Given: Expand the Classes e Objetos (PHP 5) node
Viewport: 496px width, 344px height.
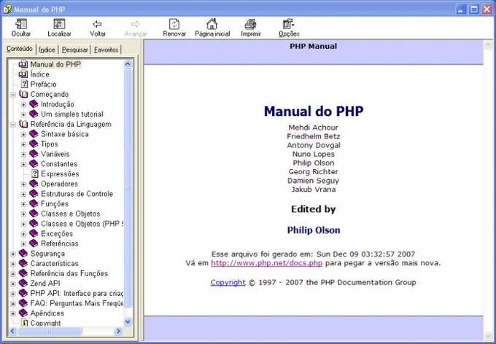Looking at the screenshot, I should click(23, 224).
